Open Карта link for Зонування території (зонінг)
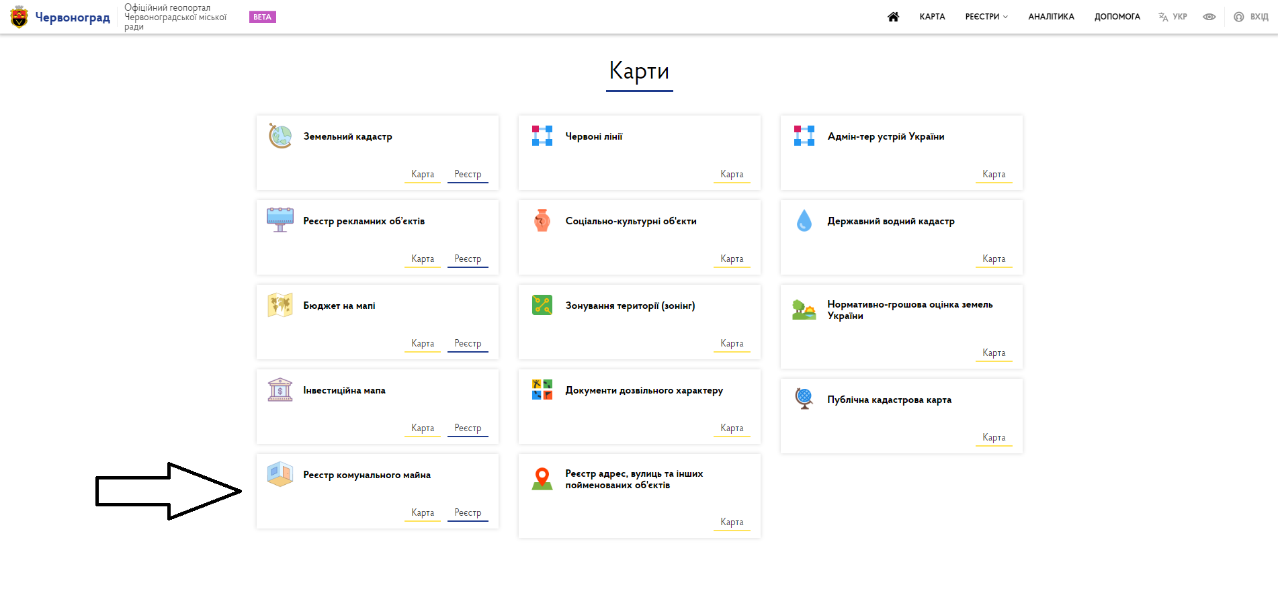This screenshot has height=595, width=1278. click(732, 344)
